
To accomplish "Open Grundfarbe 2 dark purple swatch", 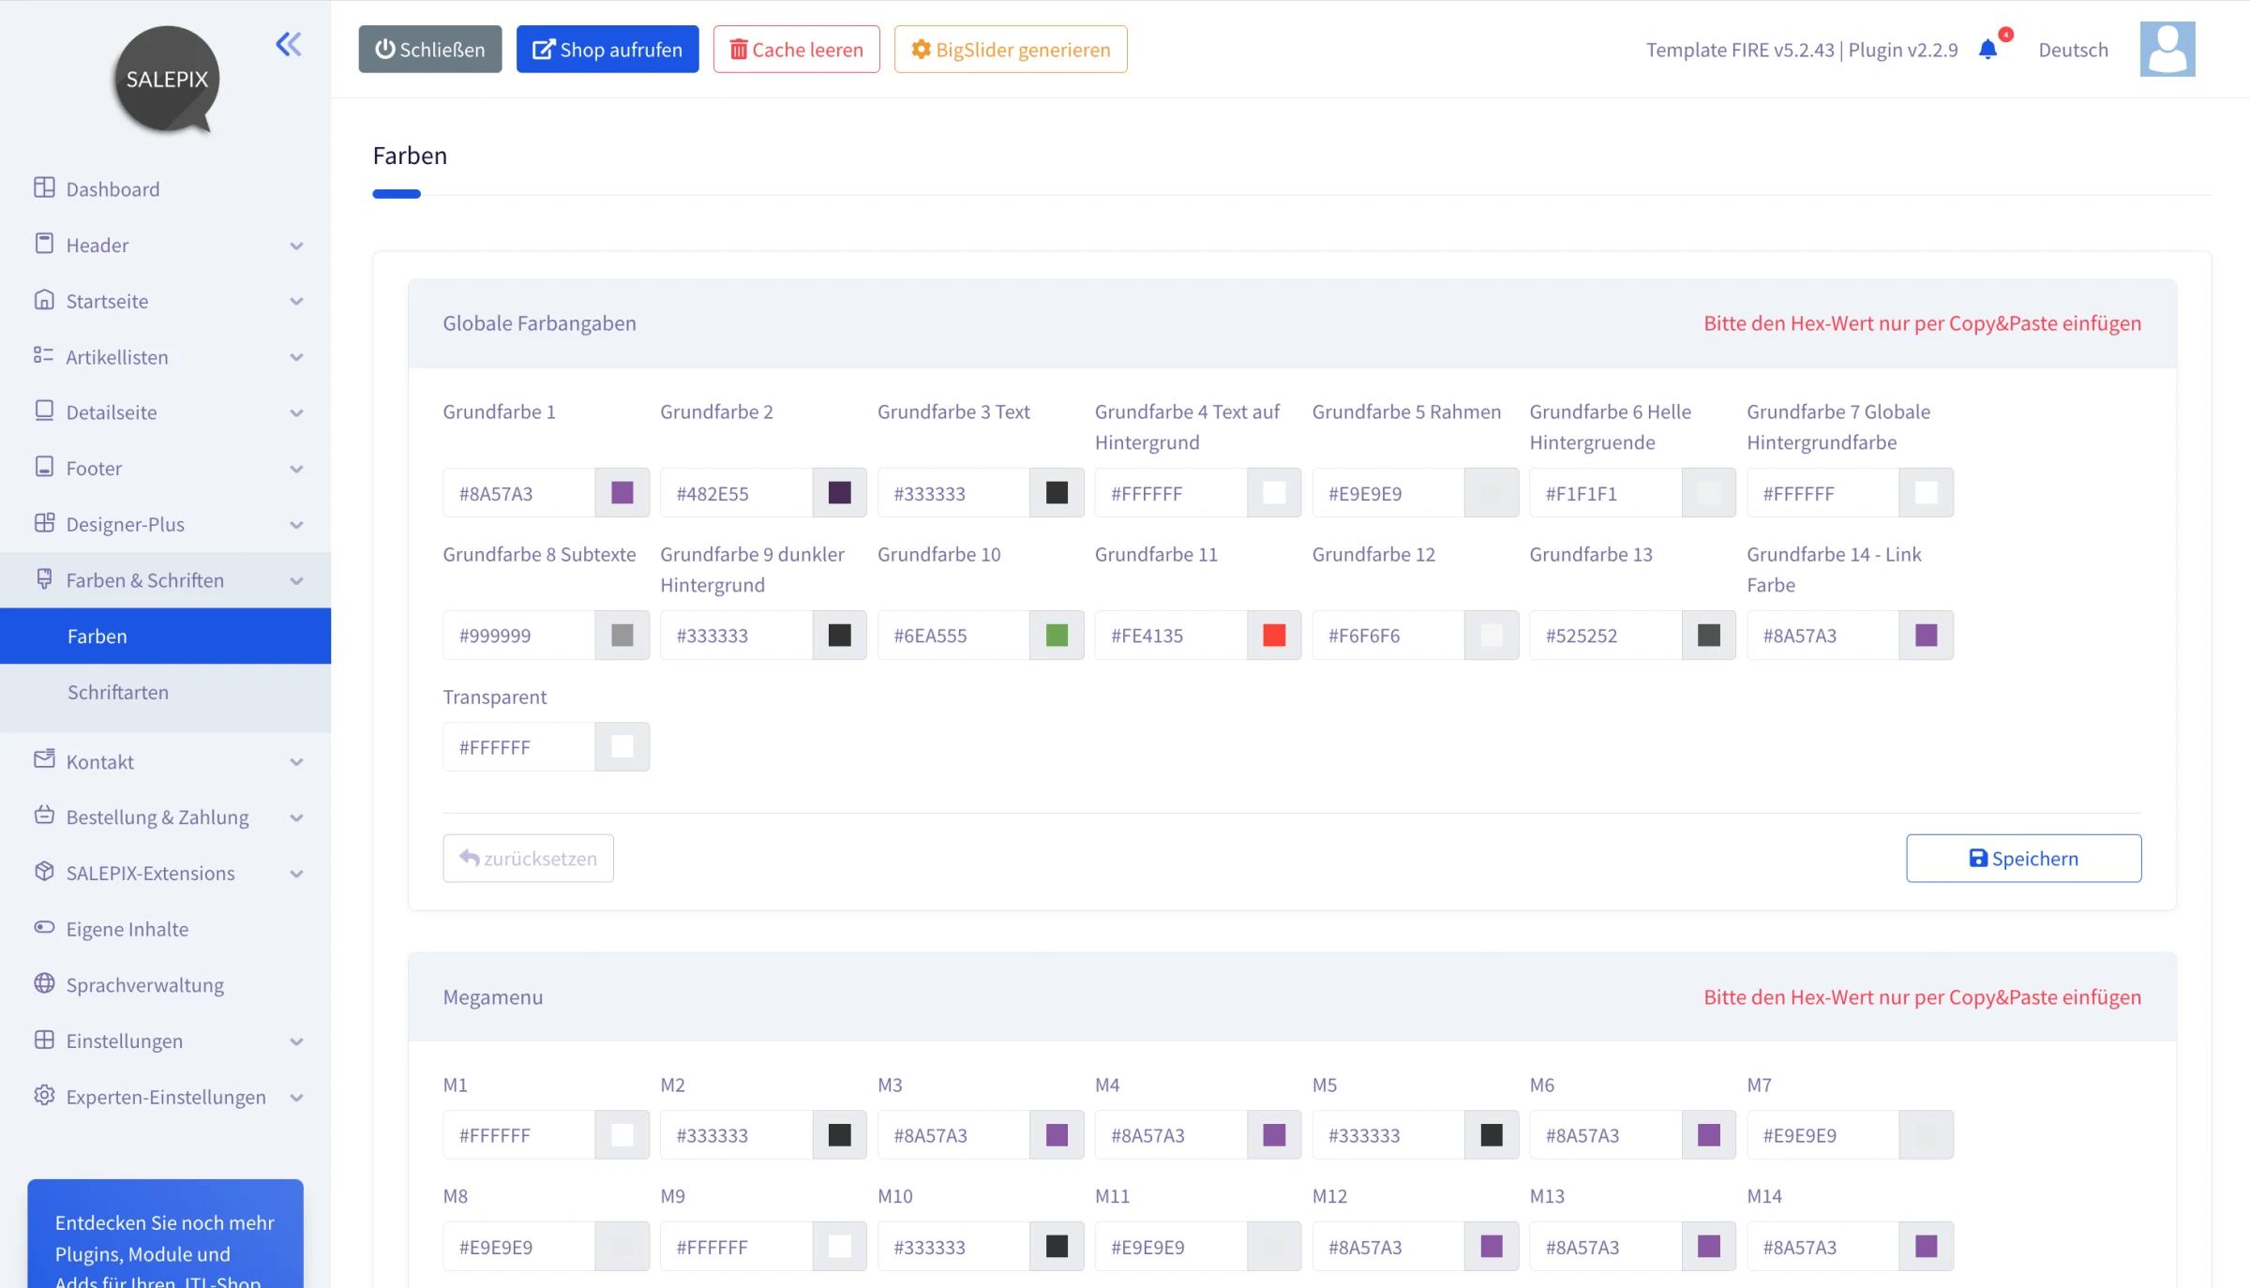I will pyautogui.click(x=840, y=493).
